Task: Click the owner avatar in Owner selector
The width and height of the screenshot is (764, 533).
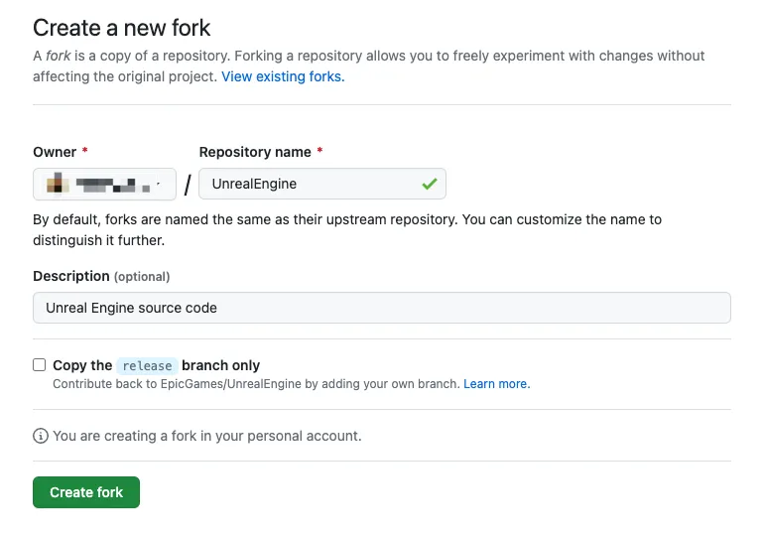Action: tap(59, 184)
